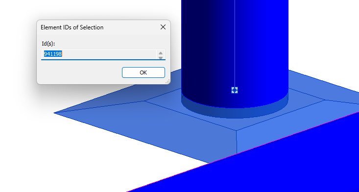Screen dimensions: 359x192
Task: Close the Element IDs of Selection dialog
Action: click(x=163, y=27)
